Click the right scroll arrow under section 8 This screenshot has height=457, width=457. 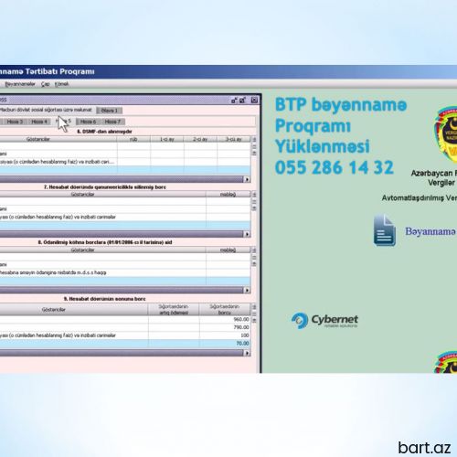click(x=248, y=291)
